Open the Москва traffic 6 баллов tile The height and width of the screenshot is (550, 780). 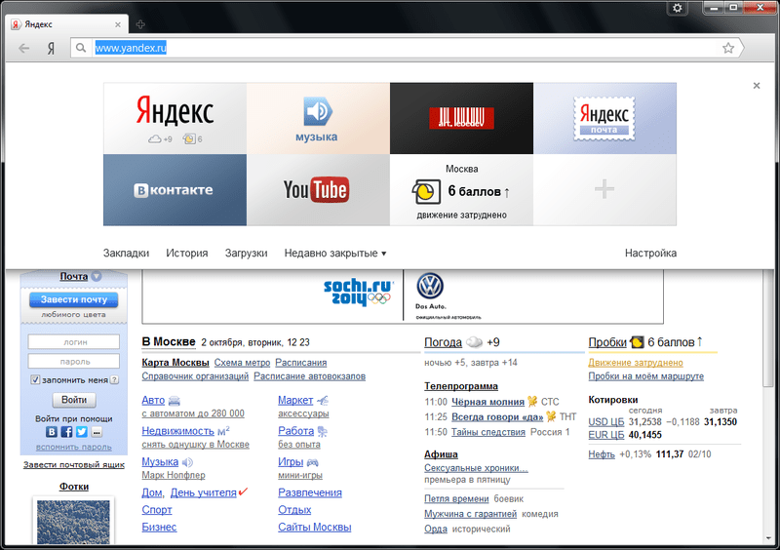tap(461, 189)
